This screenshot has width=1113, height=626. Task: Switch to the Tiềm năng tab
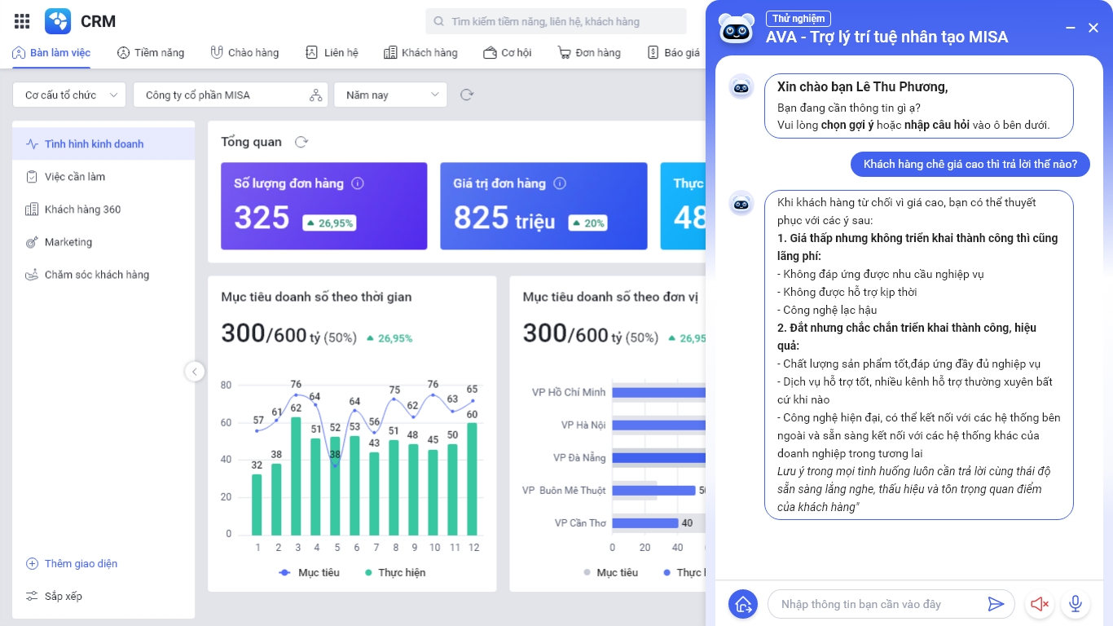click(151, 52)
